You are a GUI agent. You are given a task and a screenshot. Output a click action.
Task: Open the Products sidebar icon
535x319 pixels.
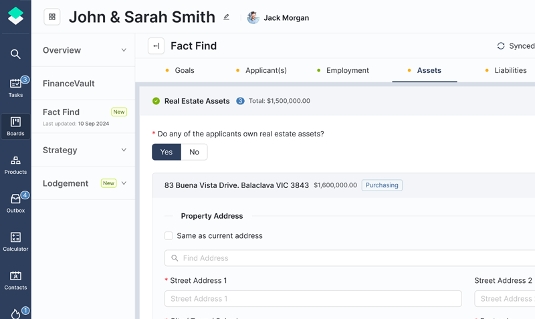[15, 165]
